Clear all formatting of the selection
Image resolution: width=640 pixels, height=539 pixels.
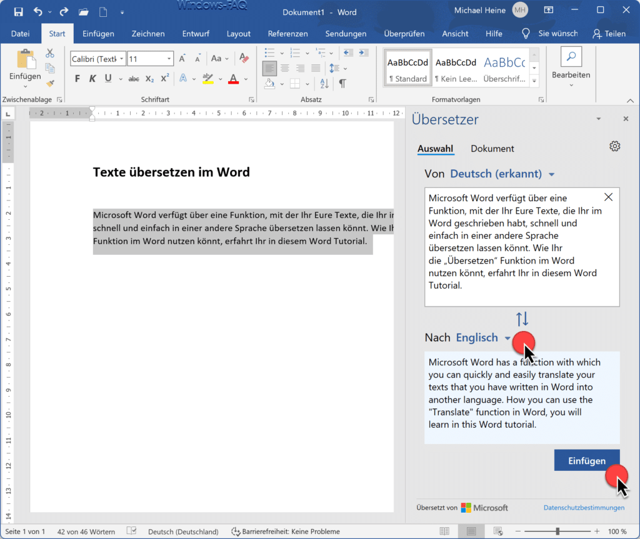[x=244, y=58]
